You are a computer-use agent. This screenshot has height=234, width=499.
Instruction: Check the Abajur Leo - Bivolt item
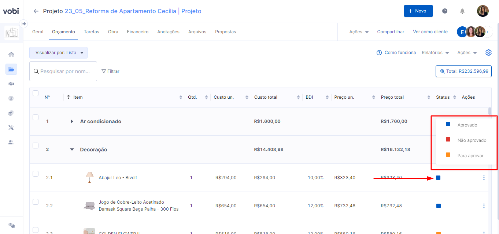tap(36, 174)
